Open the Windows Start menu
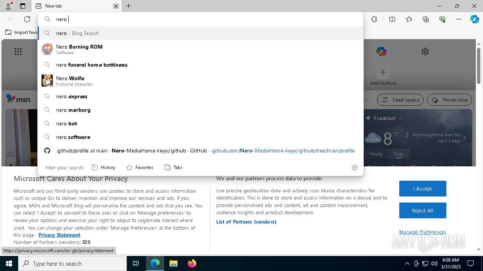Image resolution: width=483 pixels, height=271 pixels. pyautogui.click(x=9, y=263)
